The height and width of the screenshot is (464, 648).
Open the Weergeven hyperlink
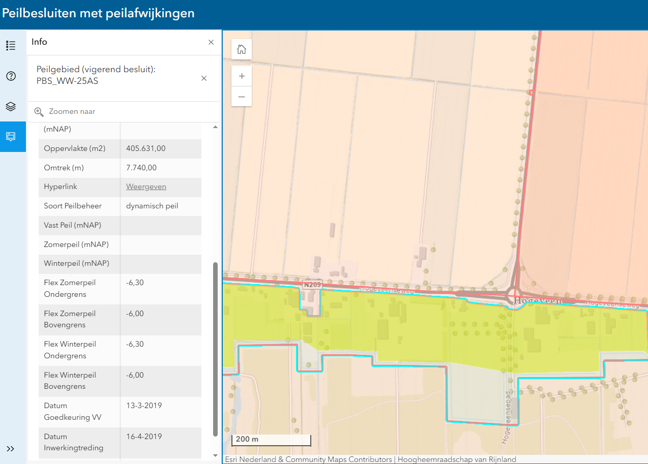coord(146,187)
